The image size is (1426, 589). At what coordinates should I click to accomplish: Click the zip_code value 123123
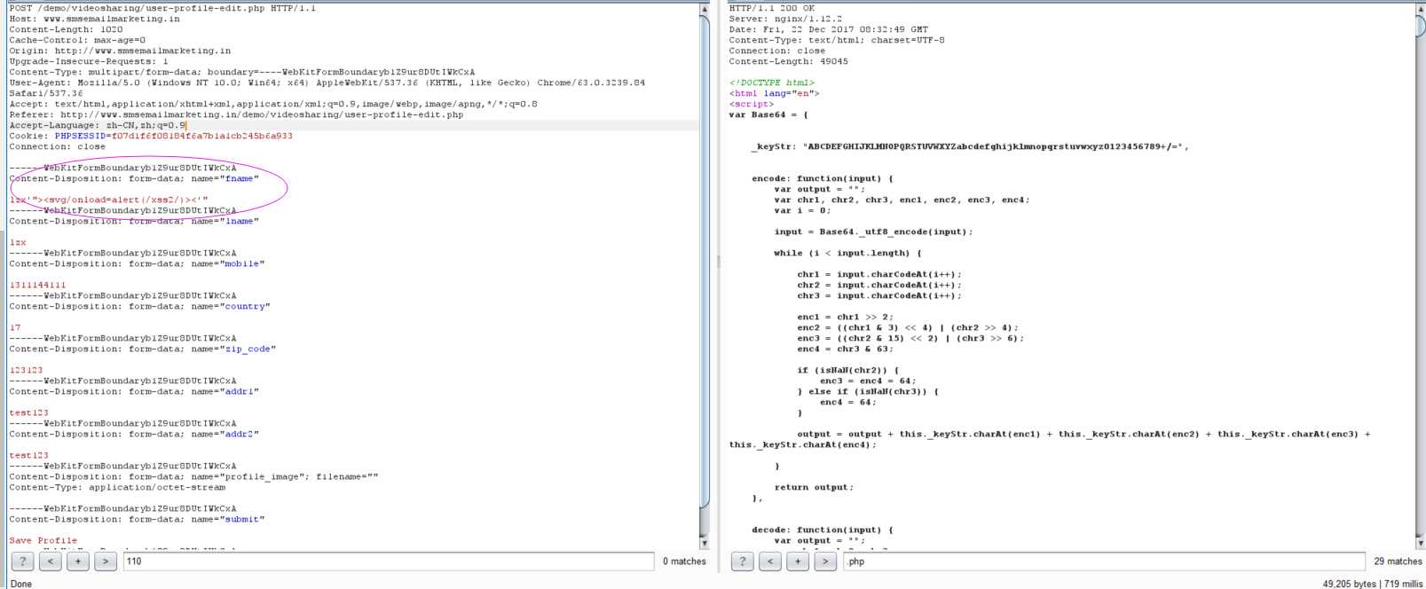tap(26, 370)
